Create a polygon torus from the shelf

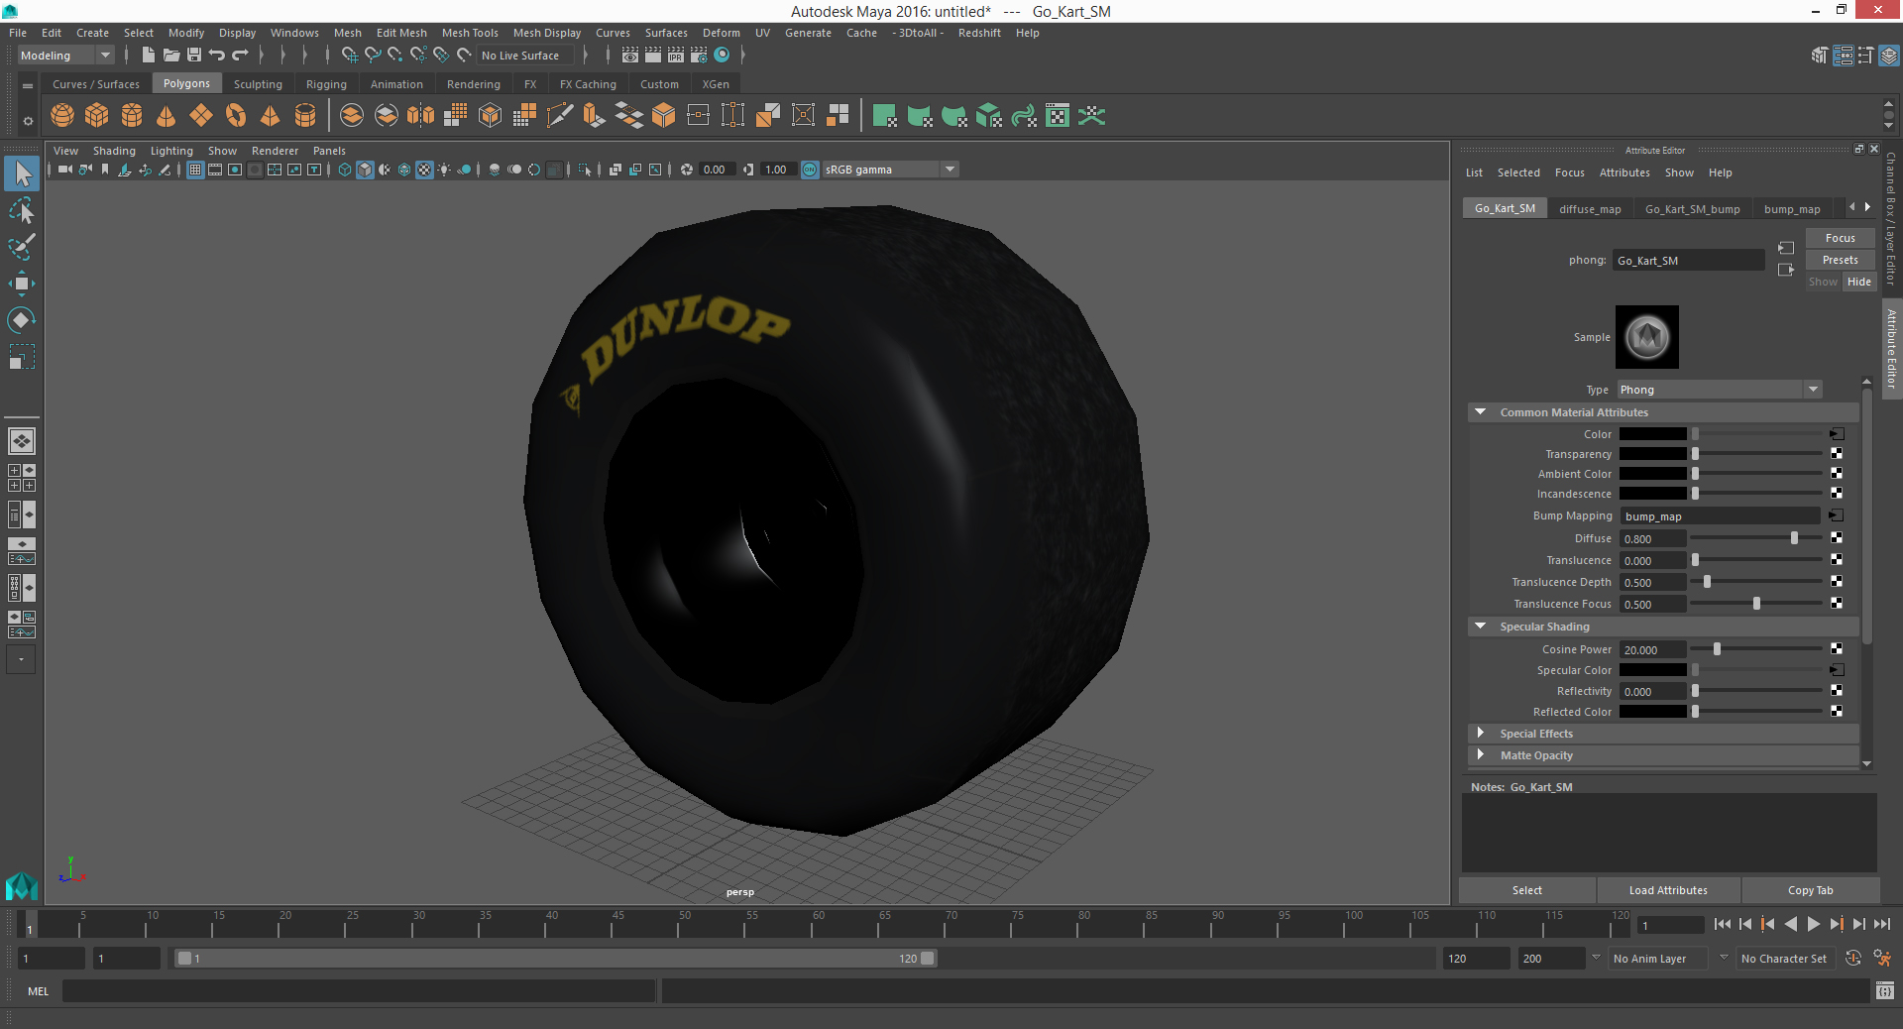click(236, 116)
